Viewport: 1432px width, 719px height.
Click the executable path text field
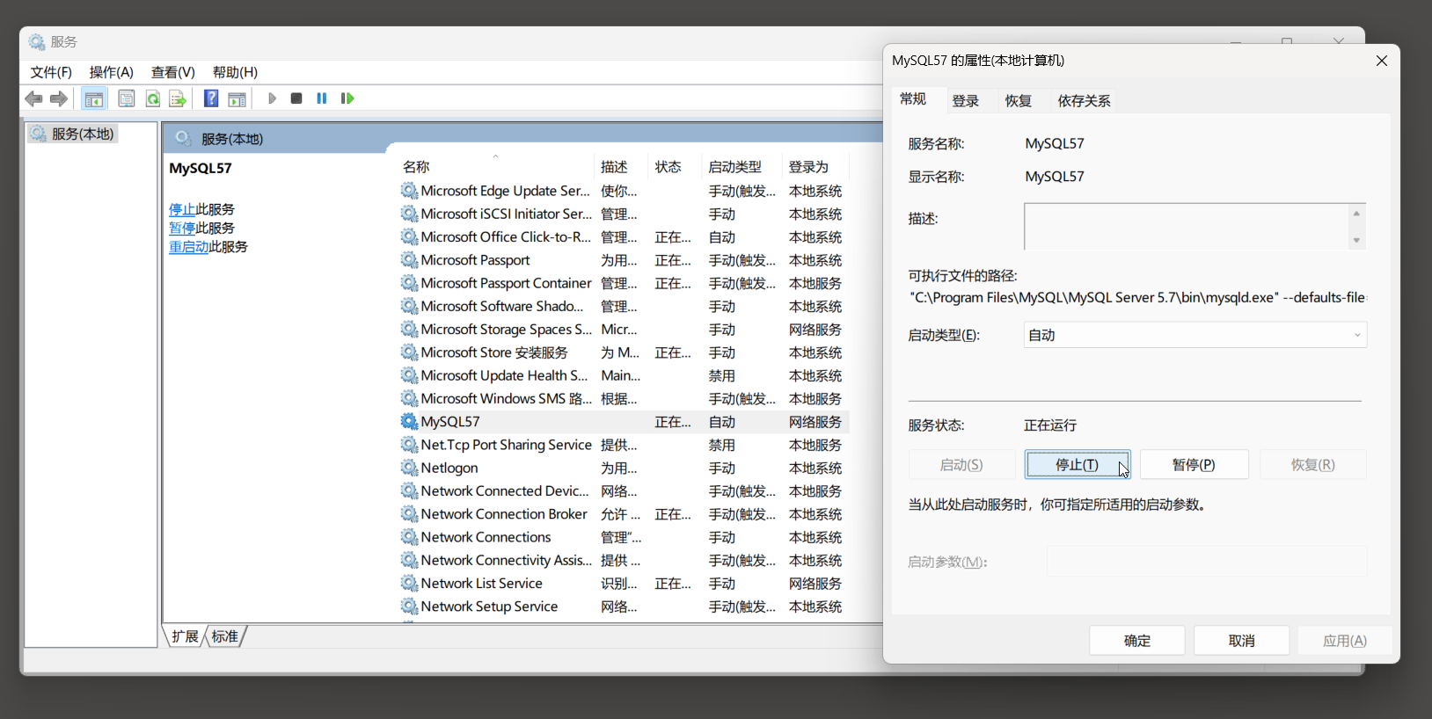pos(1137,298)
